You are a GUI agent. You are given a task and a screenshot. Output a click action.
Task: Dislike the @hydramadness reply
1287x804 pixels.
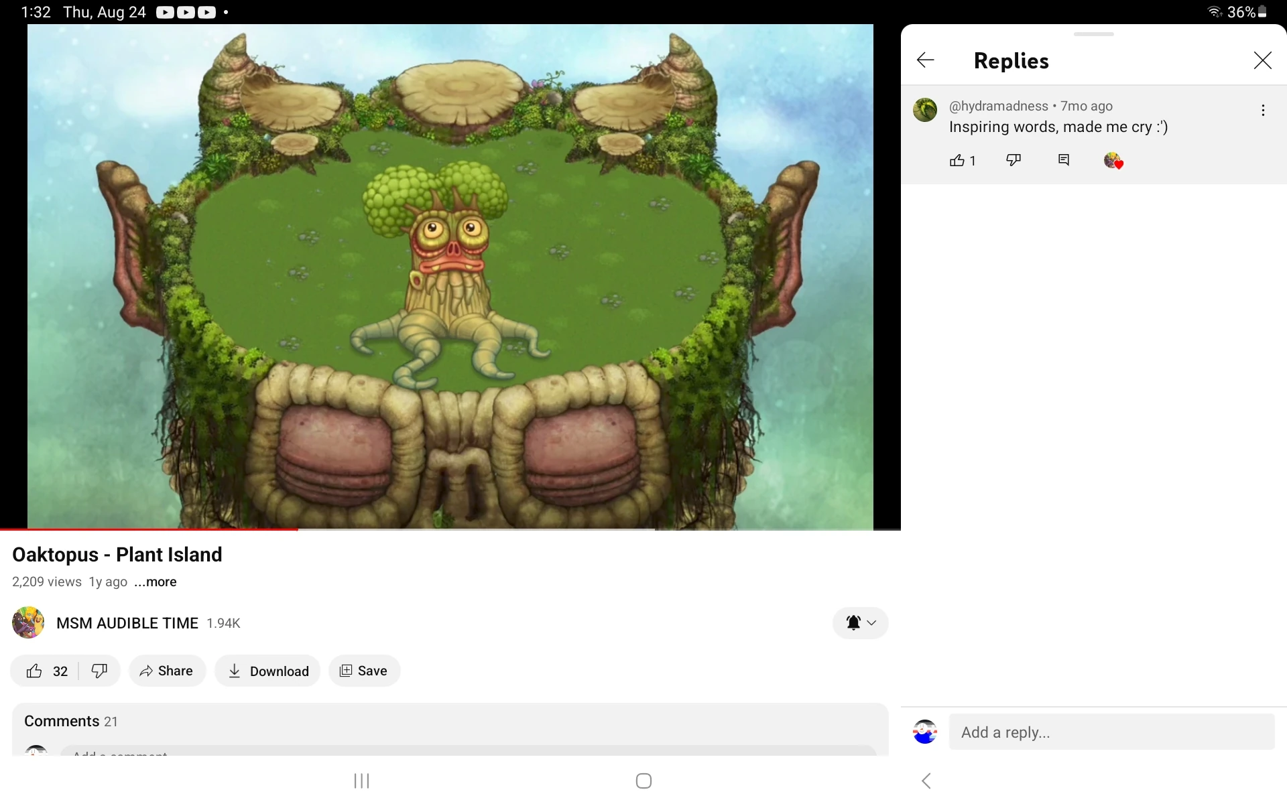(x=1014, y=160)
